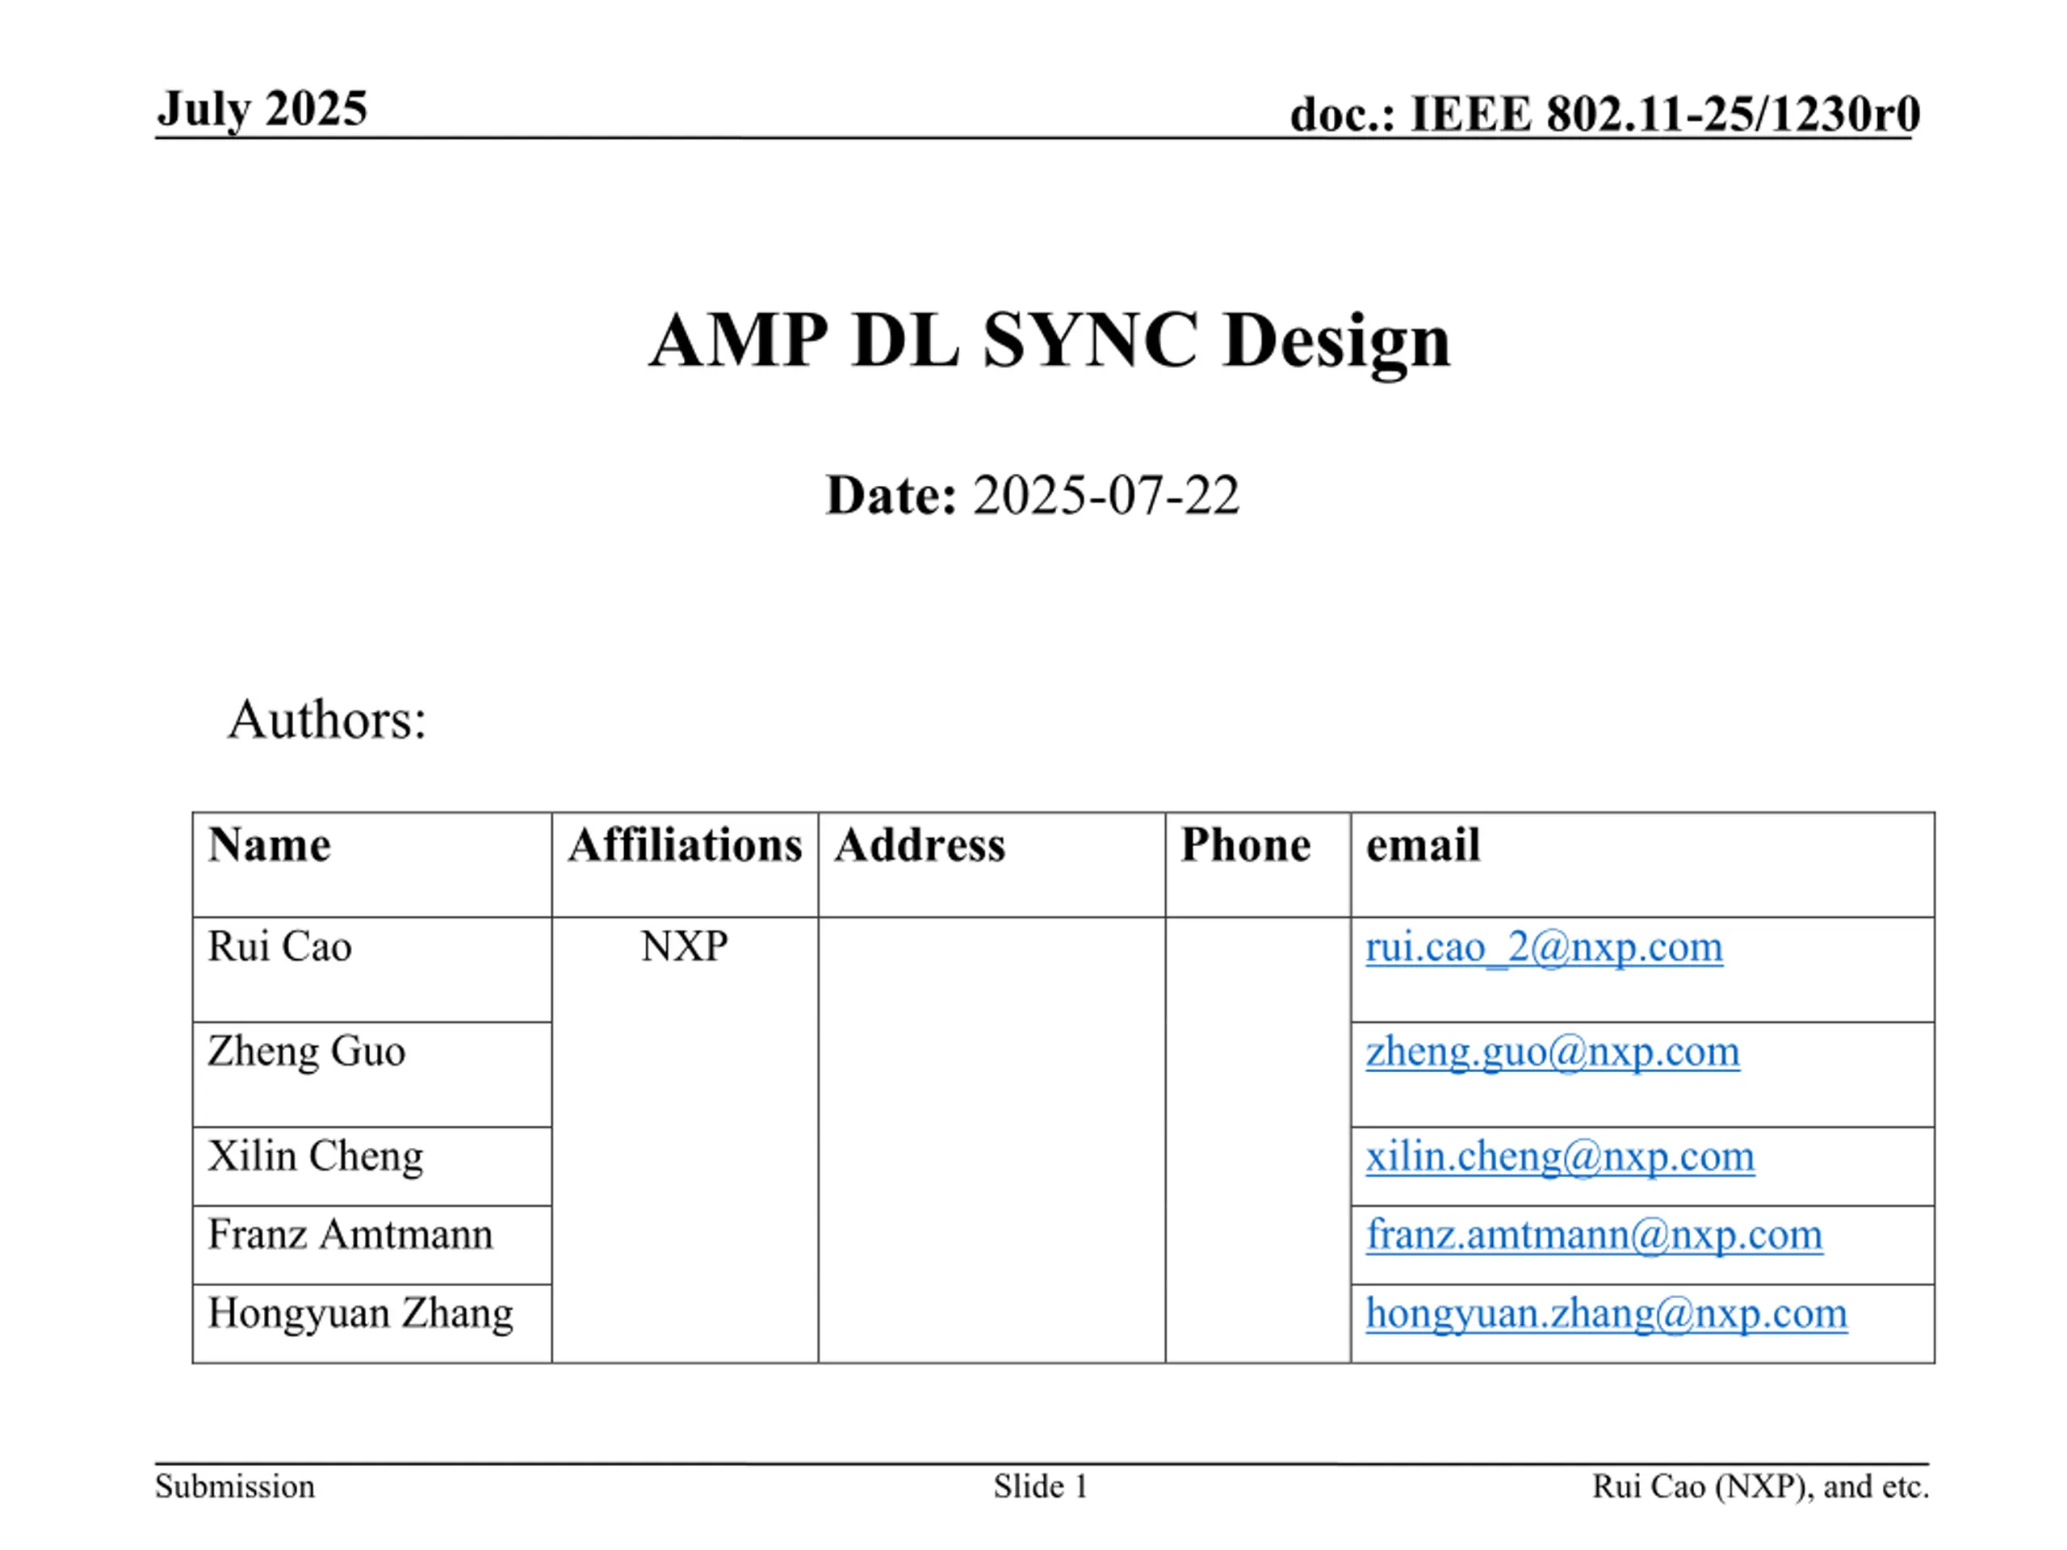Open the zheng.guo@nxp.com email link
The width and height of the screenshot is (2067, 1550).
(1552, 1053)
